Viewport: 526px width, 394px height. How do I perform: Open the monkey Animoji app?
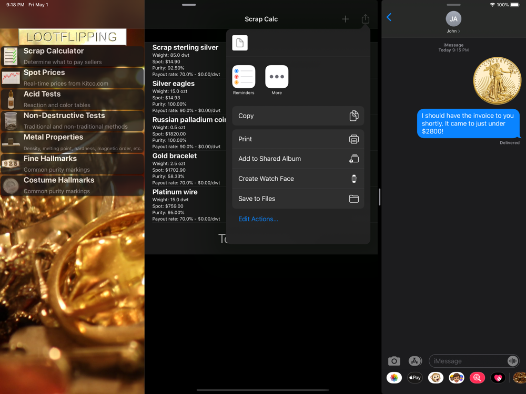pyautogui.click(x=436, y=378)
